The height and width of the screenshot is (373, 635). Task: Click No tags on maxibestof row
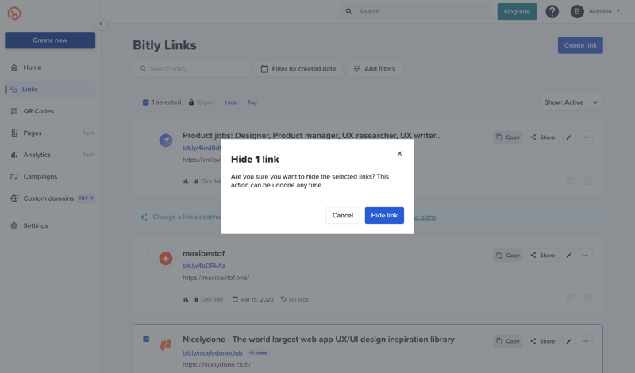(294, 300)
